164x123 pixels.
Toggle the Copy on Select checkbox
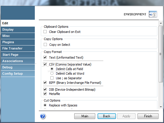45,45
